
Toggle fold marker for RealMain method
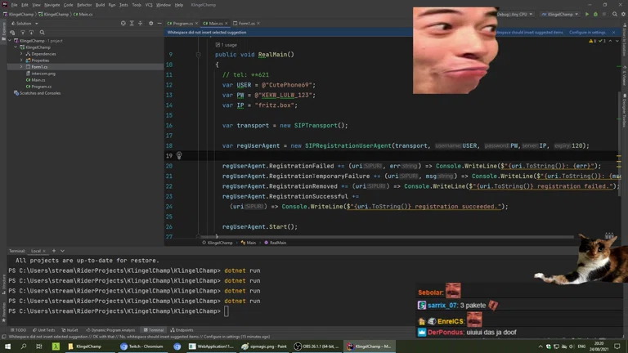(x=198, y=55)
